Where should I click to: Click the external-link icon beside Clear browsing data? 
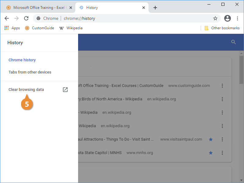pos(65,90)
